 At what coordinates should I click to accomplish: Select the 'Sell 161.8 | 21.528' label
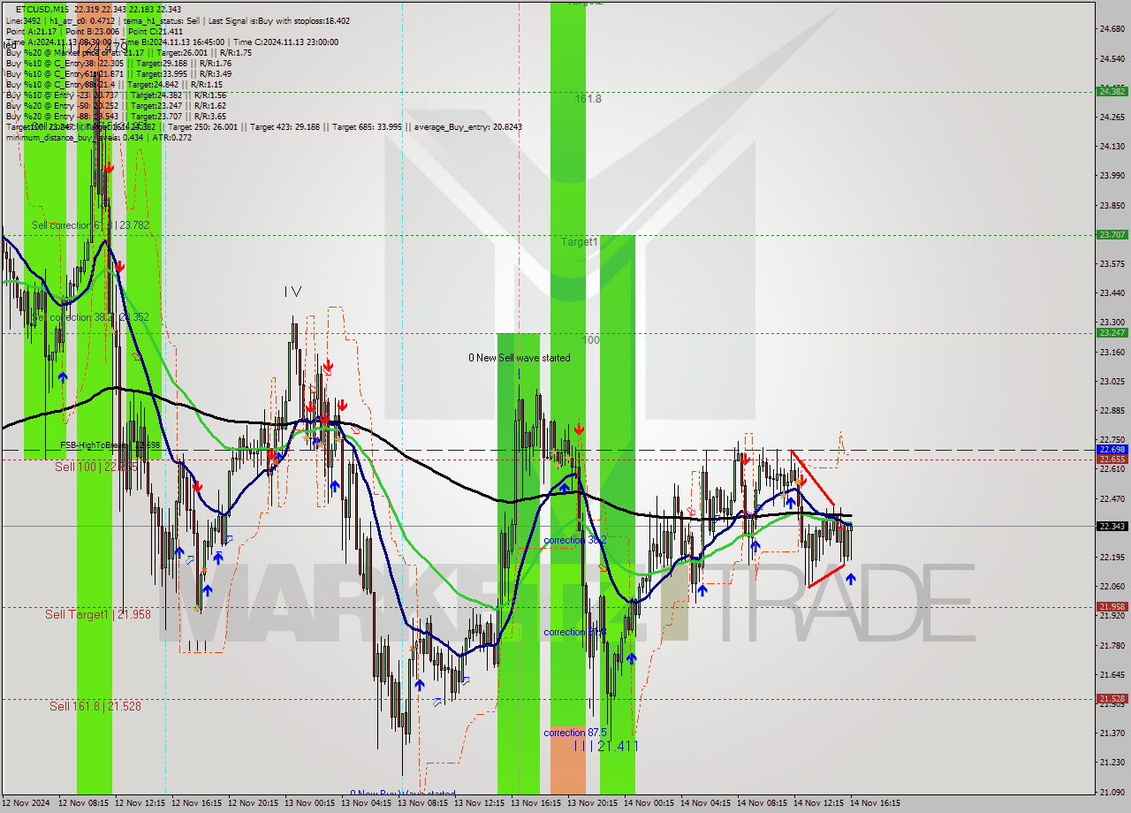95,706
